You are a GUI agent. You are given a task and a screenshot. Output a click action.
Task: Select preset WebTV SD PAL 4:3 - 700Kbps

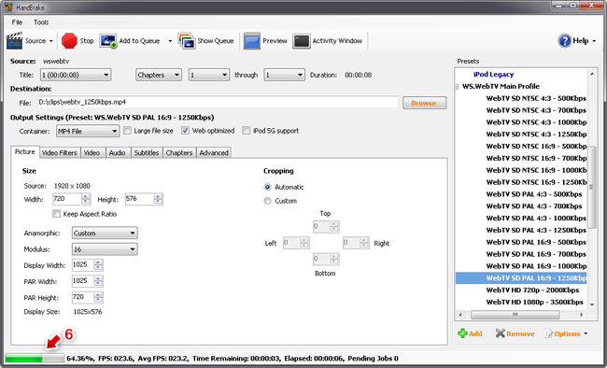534,206
